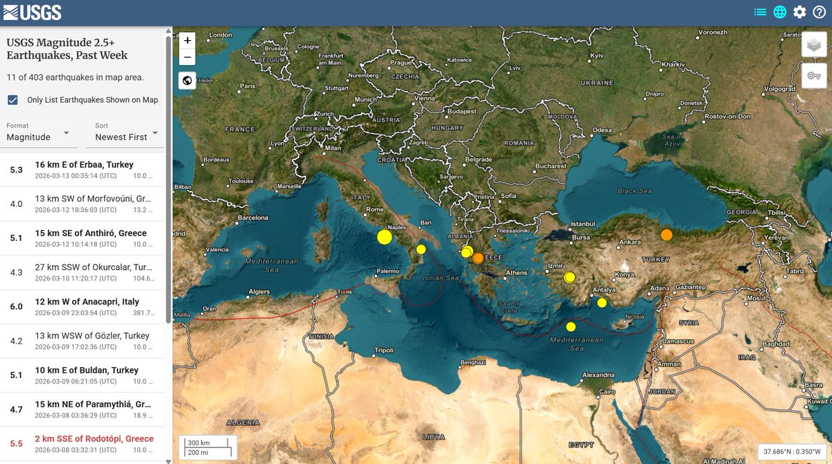Click the list heading USGS Magnitude 2.5+ Earthquakes

tap(67, 49)
